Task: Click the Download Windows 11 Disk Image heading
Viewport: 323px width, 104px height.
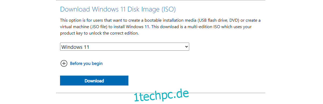Action: click(118, 9)
